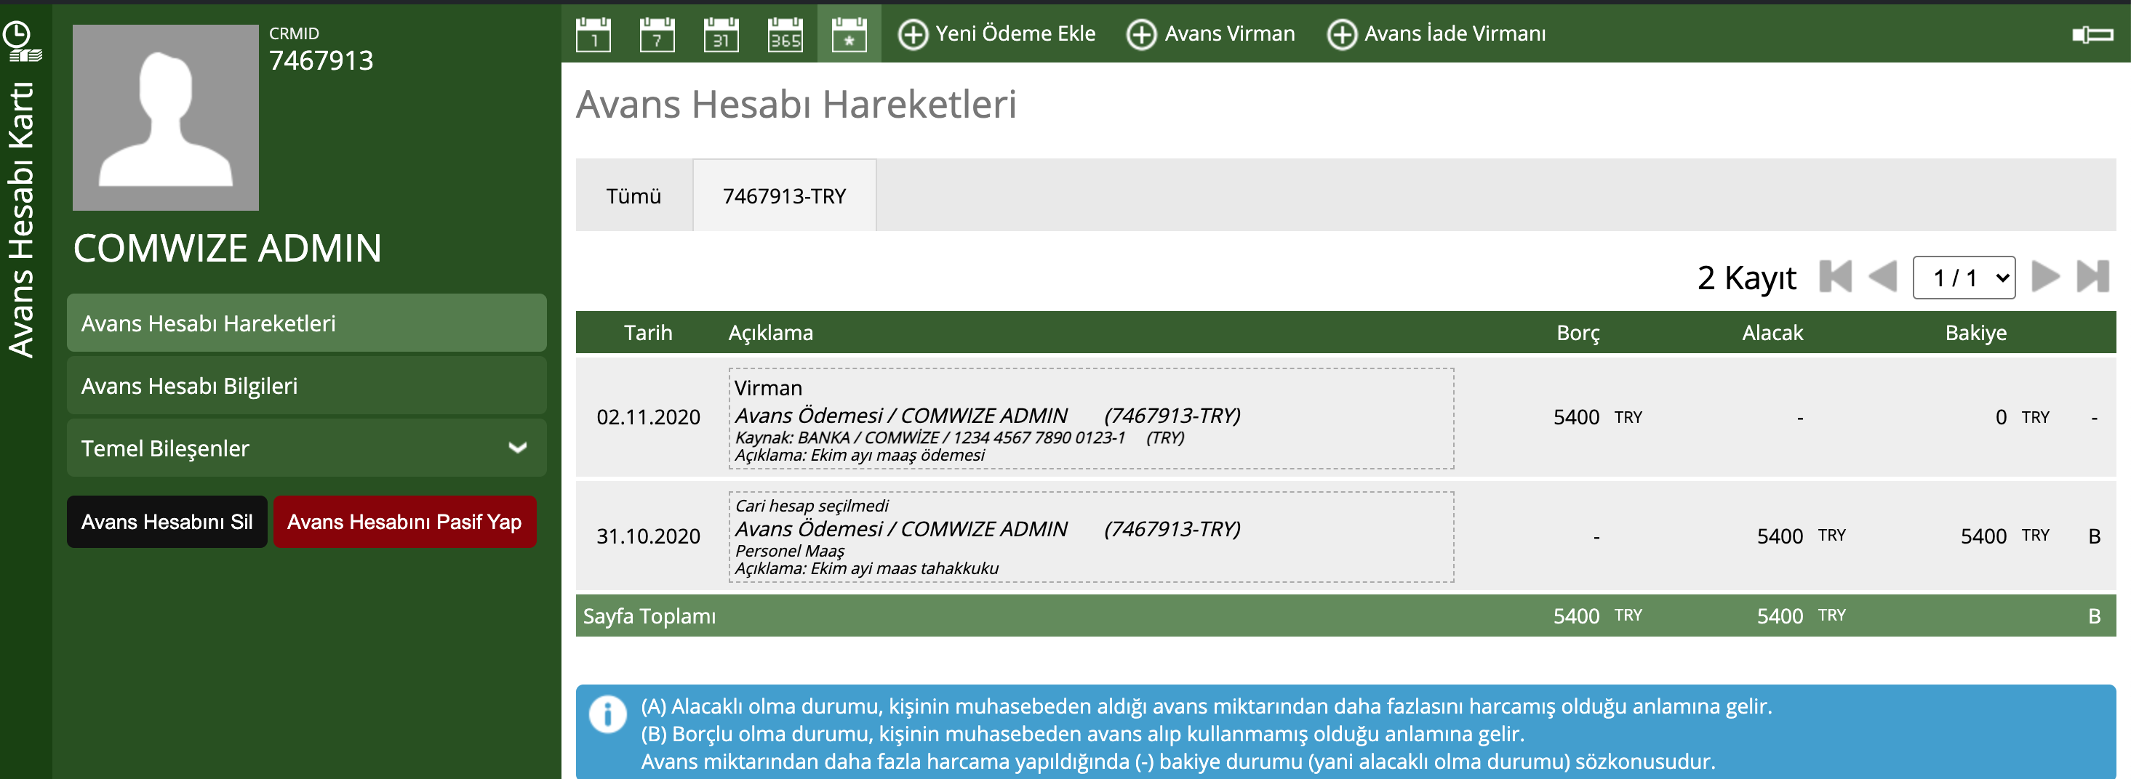Click Avans Virman
The height and width of the screenshot is (779, 2131).
pyautogui.click(x=1210, y=34)
